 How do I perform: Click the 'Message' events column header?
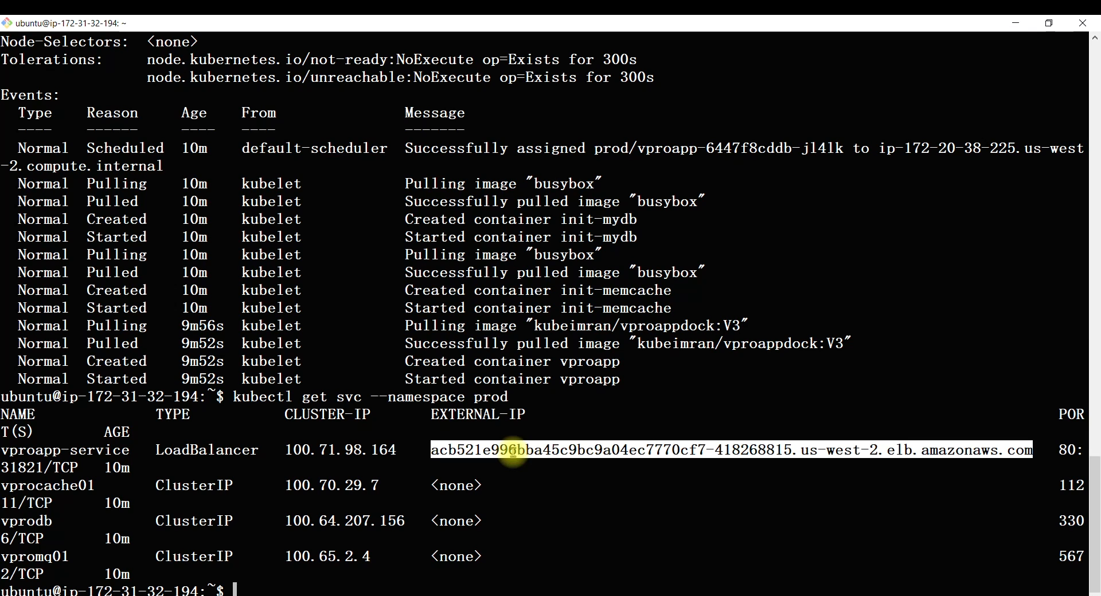435,113
